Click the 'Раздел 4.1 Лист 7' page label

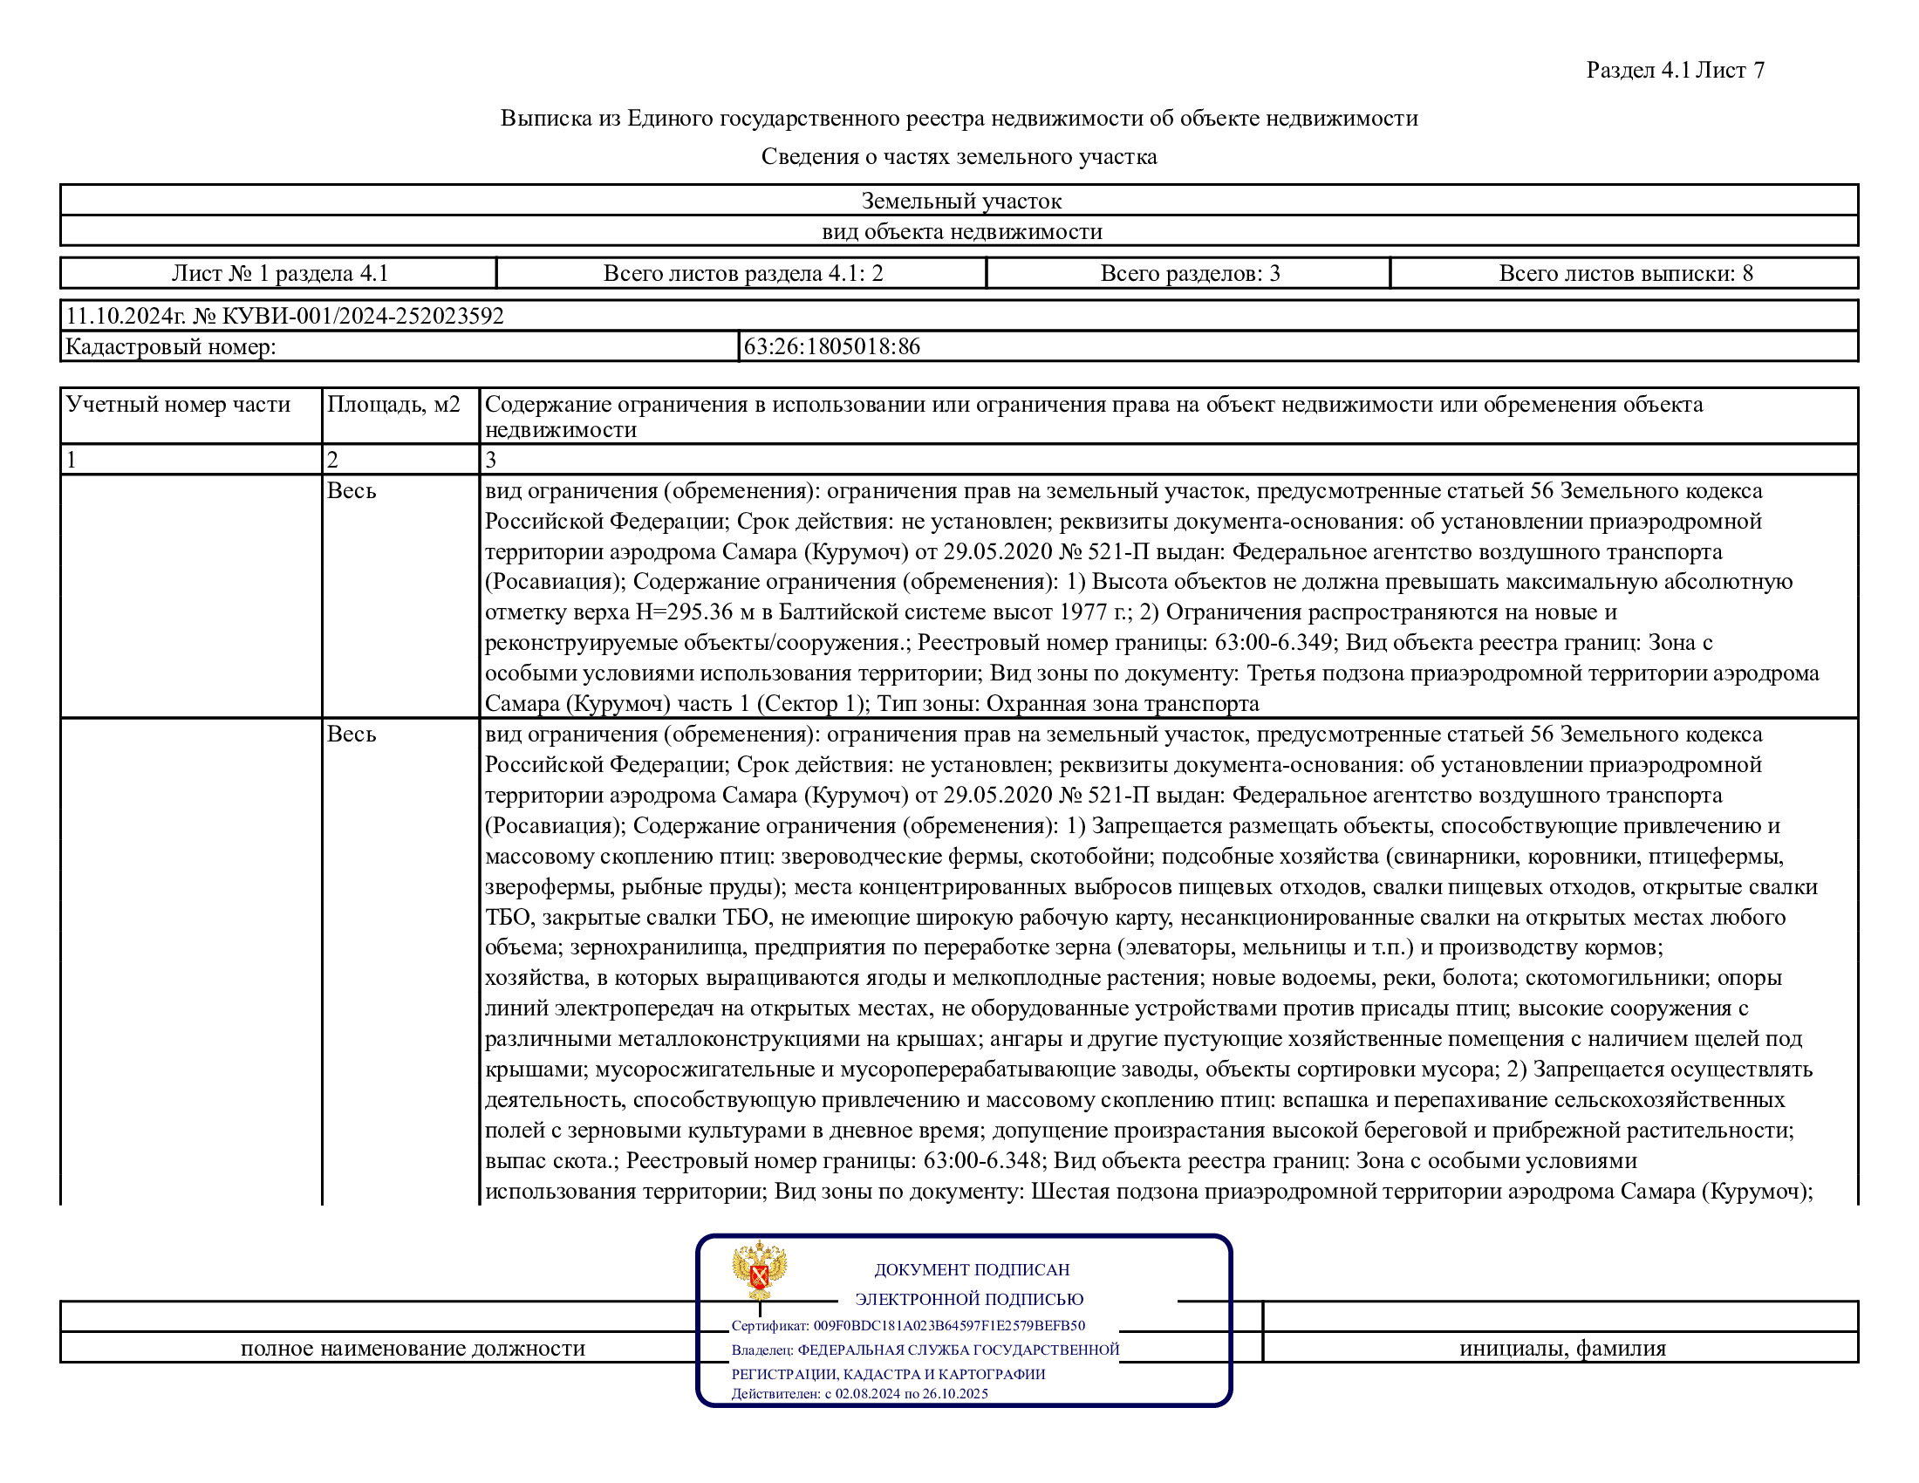[x=1675, y=71]
